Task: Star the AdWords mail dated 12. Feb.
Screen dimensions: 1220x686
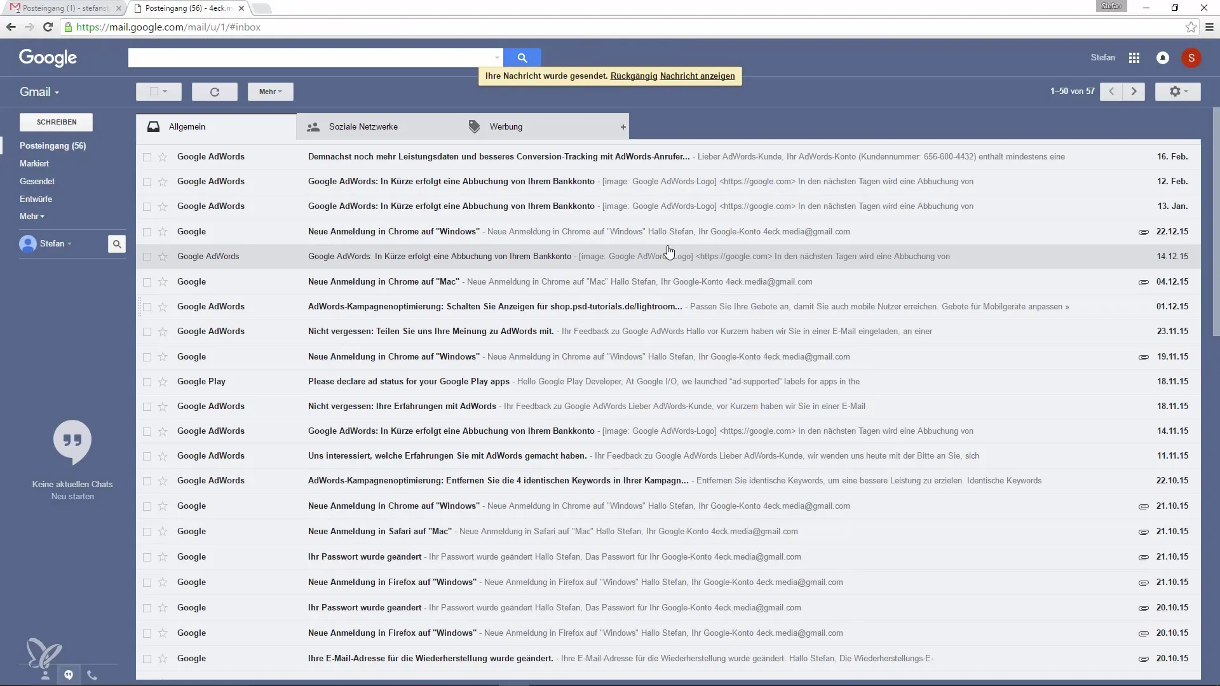Action: pyautogui.click(x=163, y=182)
